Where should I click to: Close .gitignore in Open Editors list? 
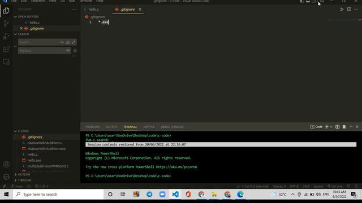tap(21, 28)
